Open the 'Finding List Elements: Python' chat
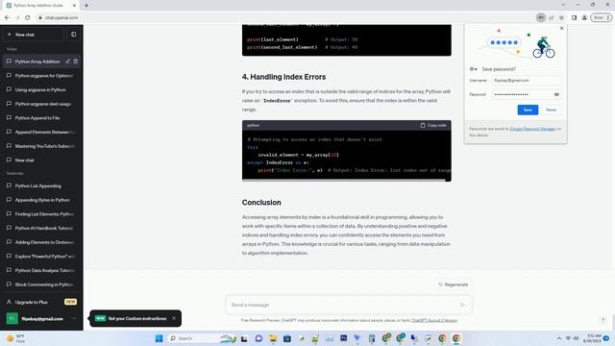Screen dimensions: 615x346 [41, 214]
